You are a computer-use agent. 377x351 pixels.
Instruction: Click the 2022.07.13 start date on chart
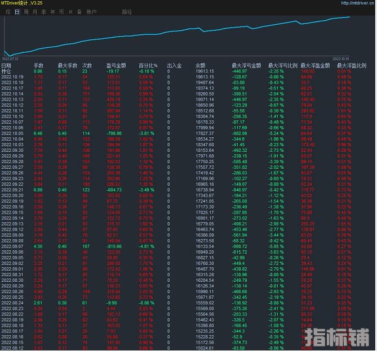(10, 58)
